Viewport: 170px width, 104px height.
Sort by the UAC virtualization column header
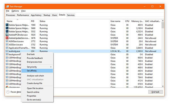click(153, 21)
